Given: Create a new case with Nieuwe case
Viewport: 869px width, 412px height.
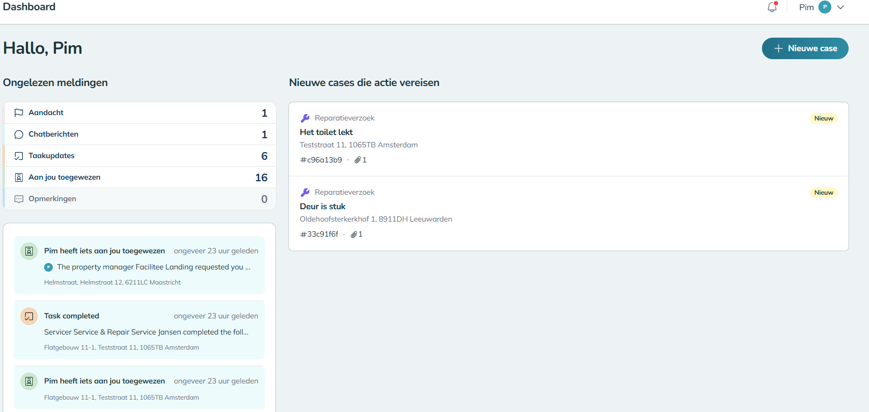Looking at the screenshot, I should click(x=805, y=48).
